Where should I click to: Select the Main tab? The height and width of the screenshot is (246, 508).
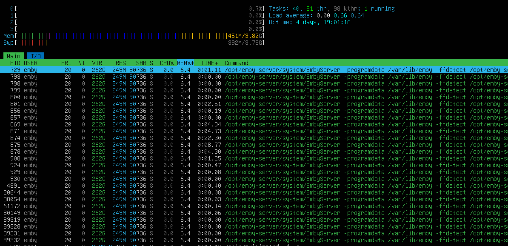coord(14,56)
